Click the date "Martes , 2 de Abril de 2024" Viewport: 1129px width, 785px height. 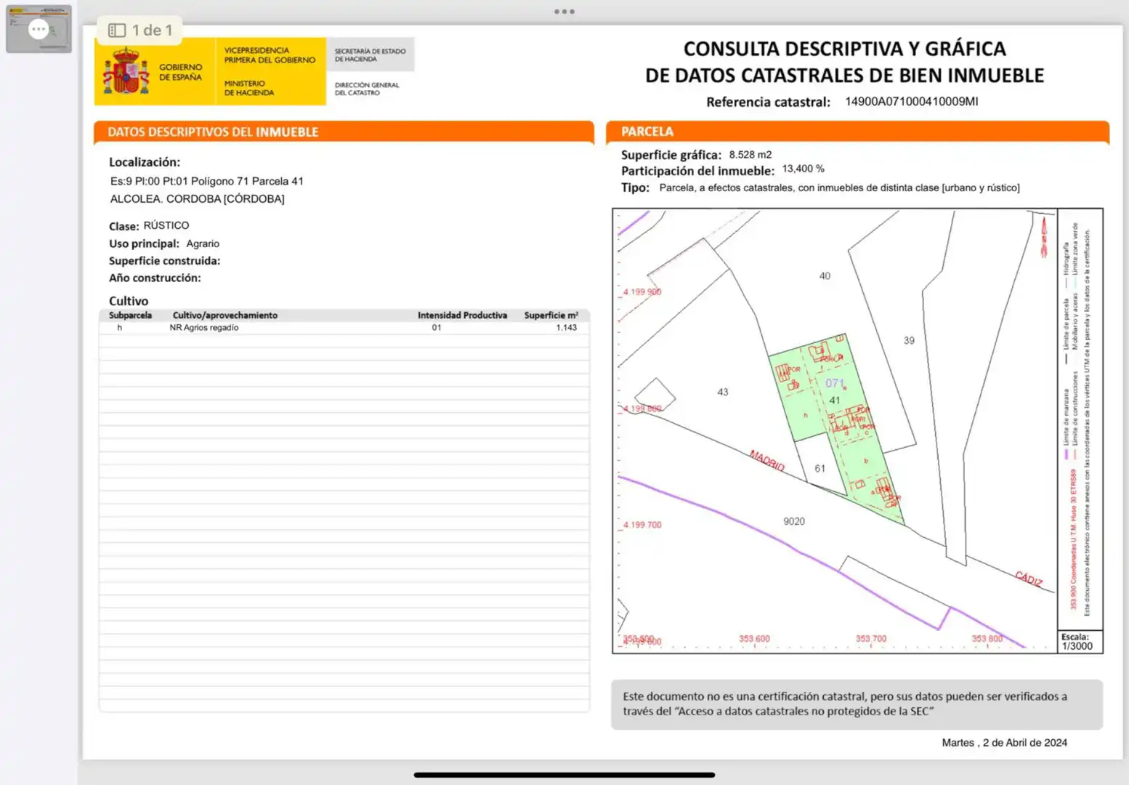[1004, 743]
